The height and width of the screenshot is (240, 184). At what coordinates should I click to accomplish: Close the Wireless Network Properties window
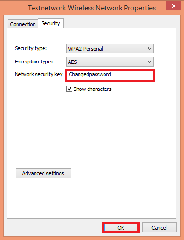173,6
